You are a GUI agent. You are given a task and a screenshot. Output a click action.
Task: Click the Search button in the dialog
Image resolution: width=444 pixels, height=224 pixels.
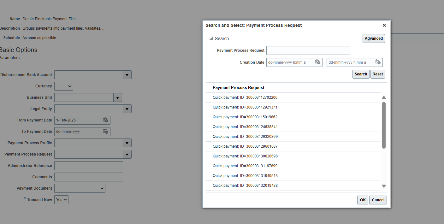pyautogui.click(x=361, y=74)
